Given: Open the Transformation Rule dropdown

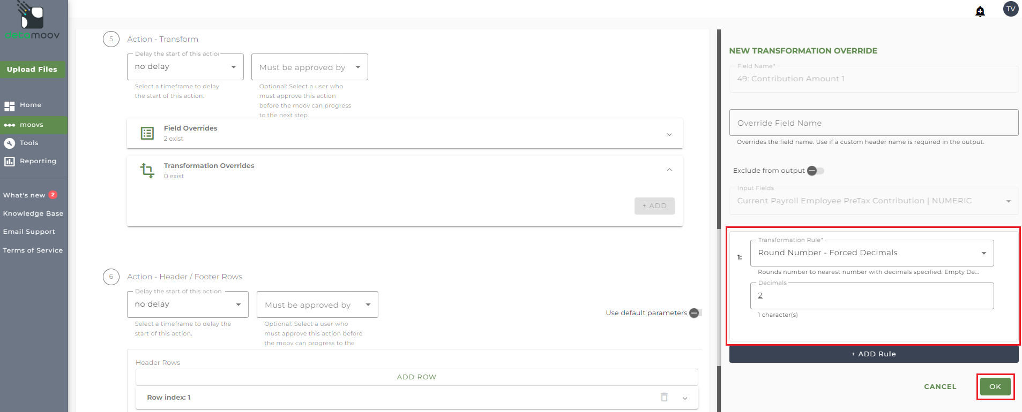Looking at the screenshot, I should point(871,253).
